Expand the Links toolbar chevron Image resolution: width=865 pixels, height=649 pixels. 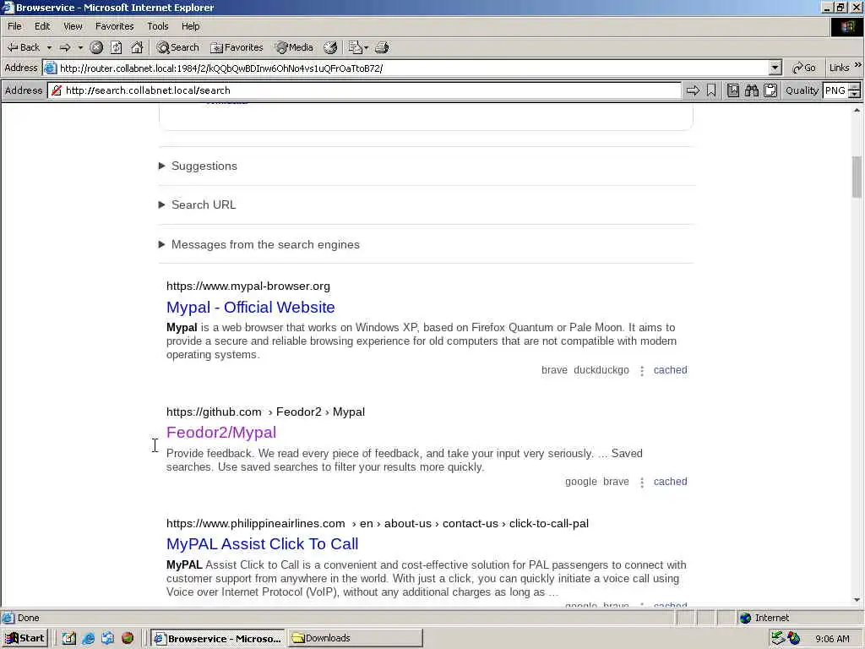point(858,65)
